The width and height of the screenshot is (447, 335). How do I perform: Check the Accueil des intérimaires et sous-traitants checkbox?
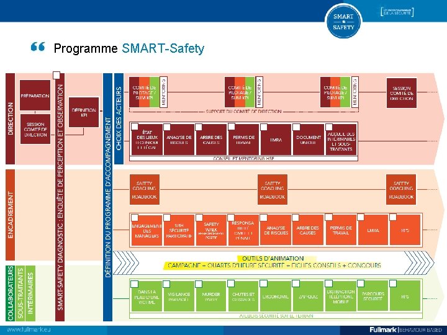329,127
